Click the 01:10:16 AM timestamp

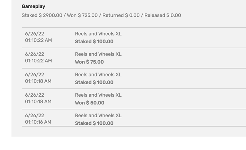click(x=38, y=122)
